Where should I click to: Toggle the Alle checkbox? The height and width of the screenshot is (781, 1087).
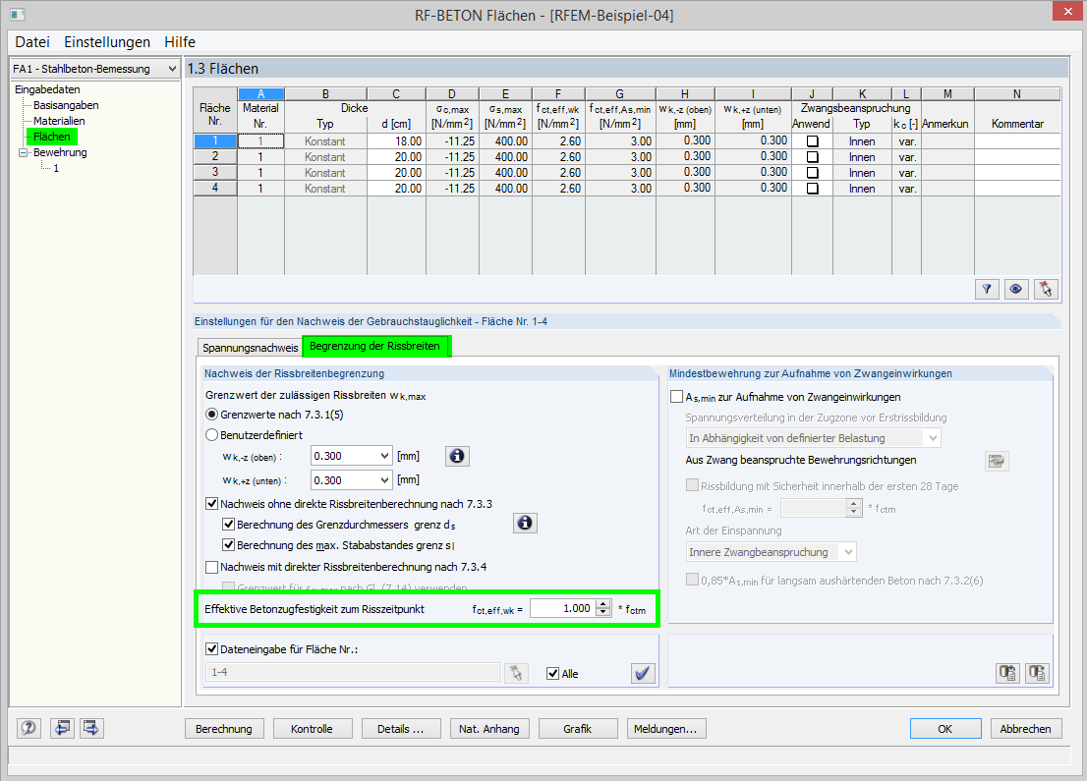[x=552, y=674]
